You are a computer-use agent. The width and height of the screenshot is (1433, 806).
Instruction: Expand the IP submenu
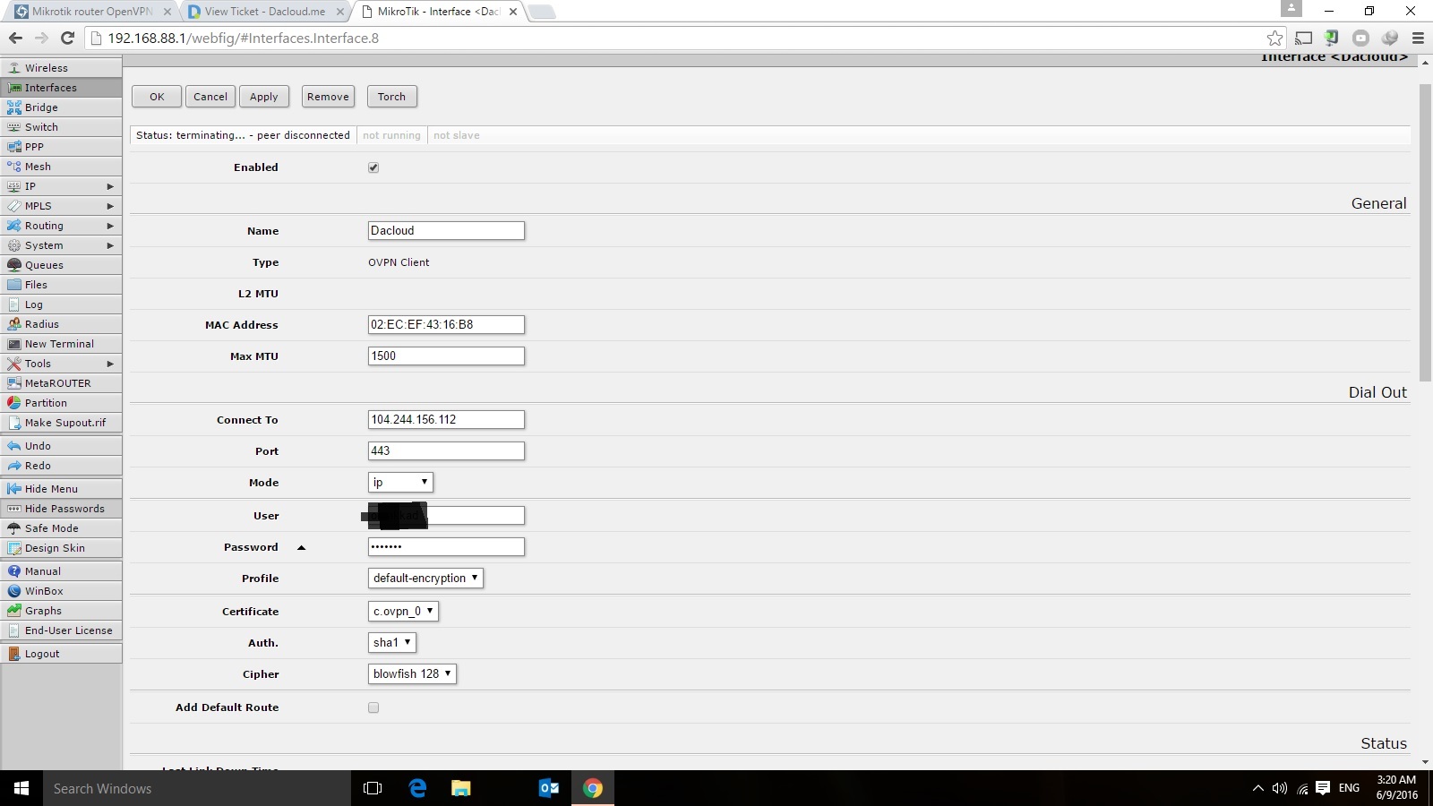click(x=110, y=186)
